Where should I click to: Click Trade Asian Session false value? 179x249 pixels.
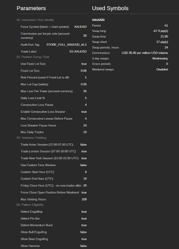84,145
